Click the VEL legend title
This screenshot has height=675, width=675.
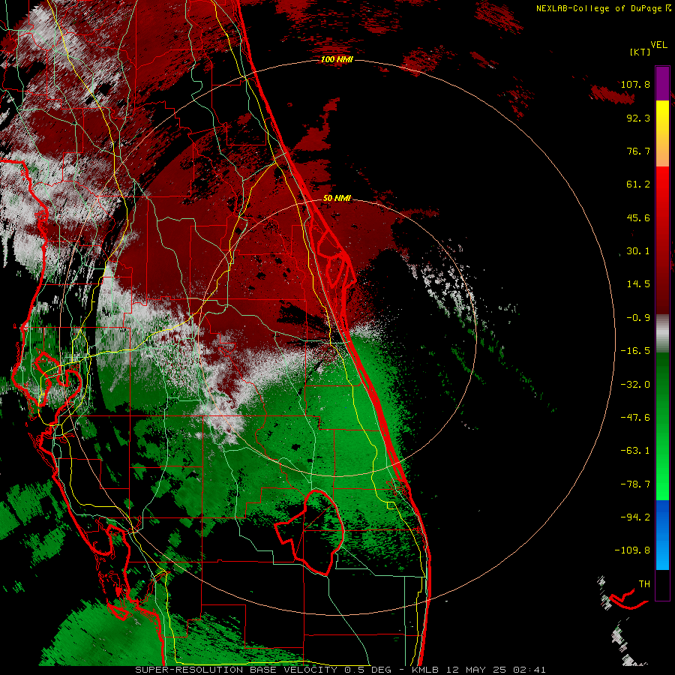click(658, 45)
